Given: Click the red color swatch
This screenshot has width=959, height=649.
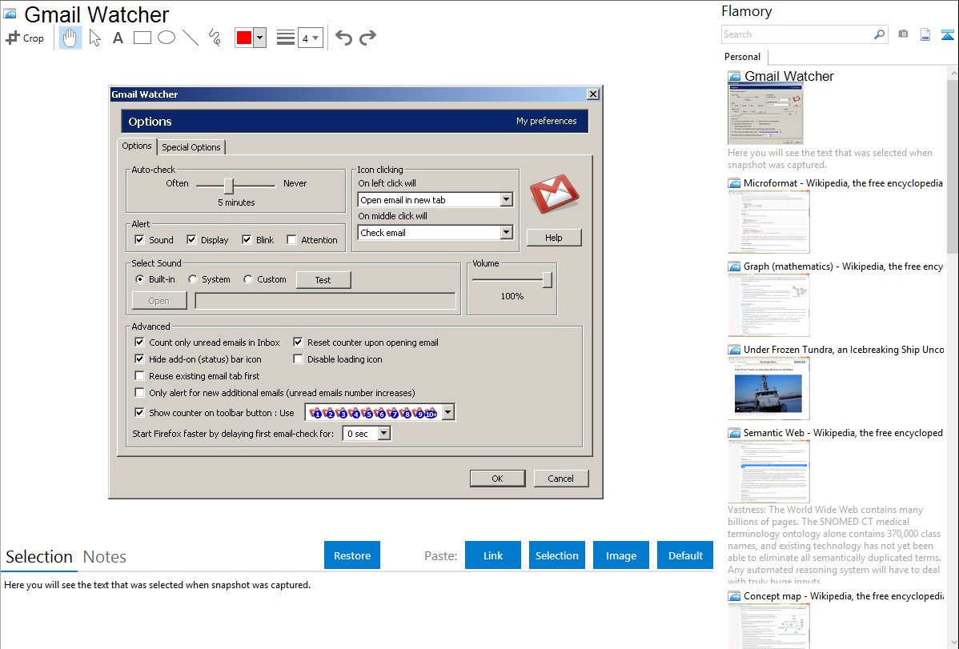Looking at the screenshot, I should (x=244, y=38).
